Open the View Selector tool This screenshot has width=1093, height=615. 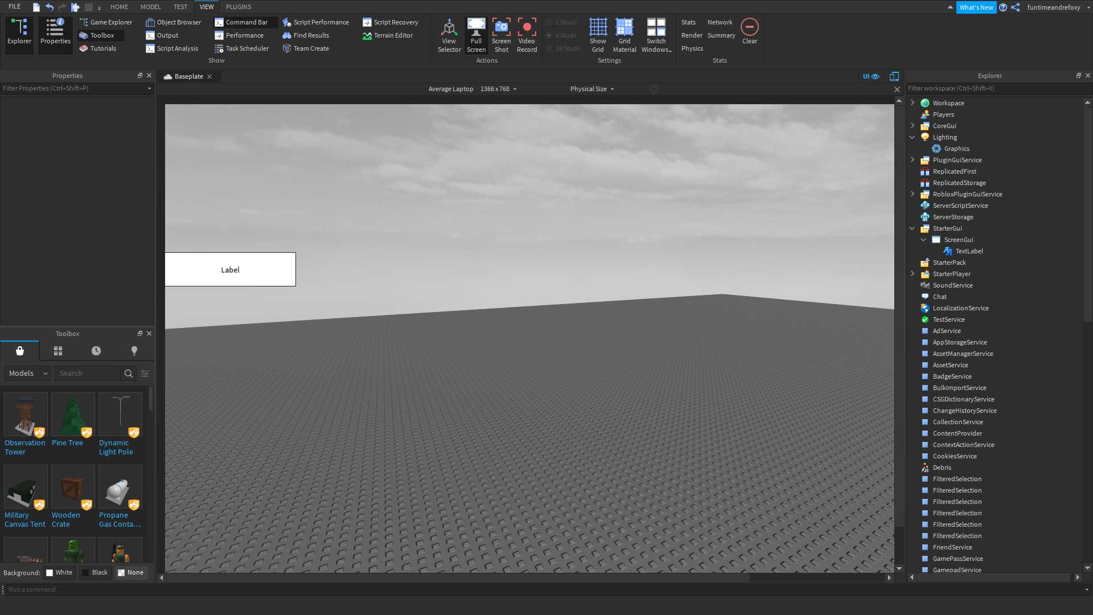click(449, 27)
